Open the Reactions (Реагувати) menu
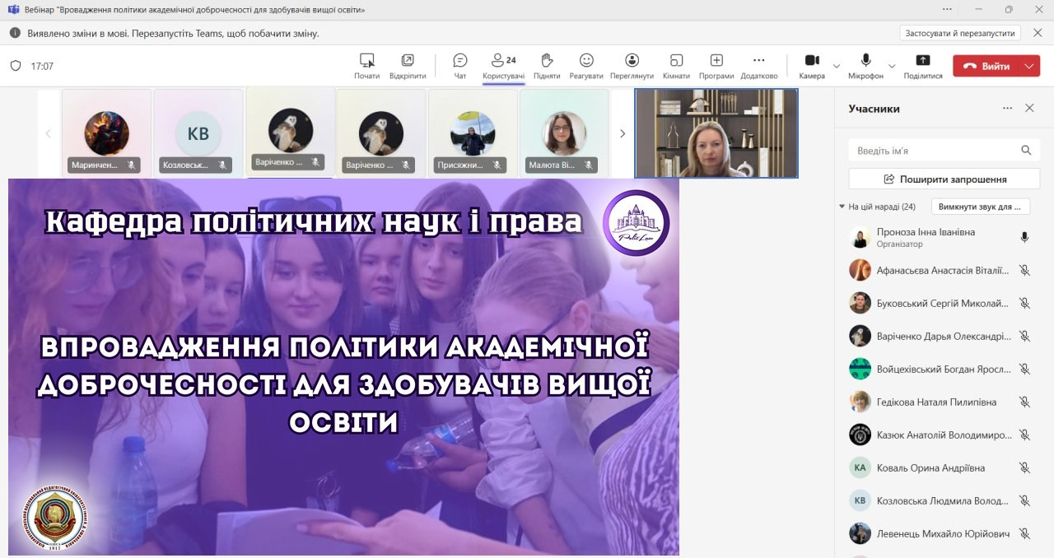Viewport: 1054px width, 558px height. [x=586, y=65]
